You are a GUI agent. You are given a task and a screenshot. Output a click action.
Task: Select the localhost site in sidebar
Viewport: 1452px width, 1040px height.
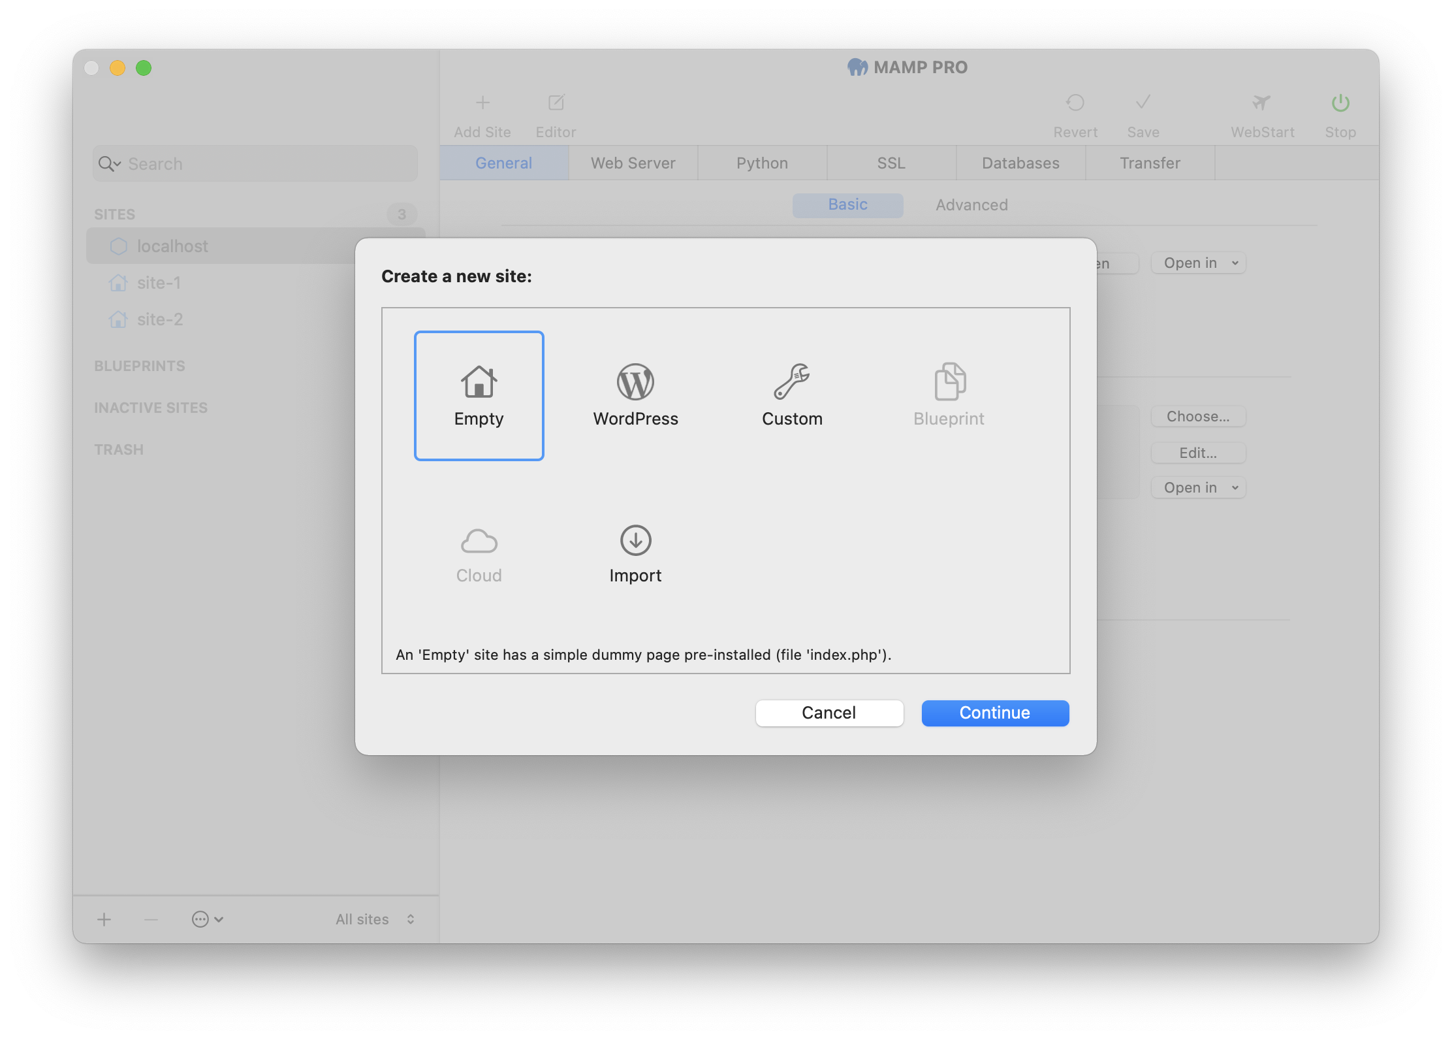pos(255,246)
